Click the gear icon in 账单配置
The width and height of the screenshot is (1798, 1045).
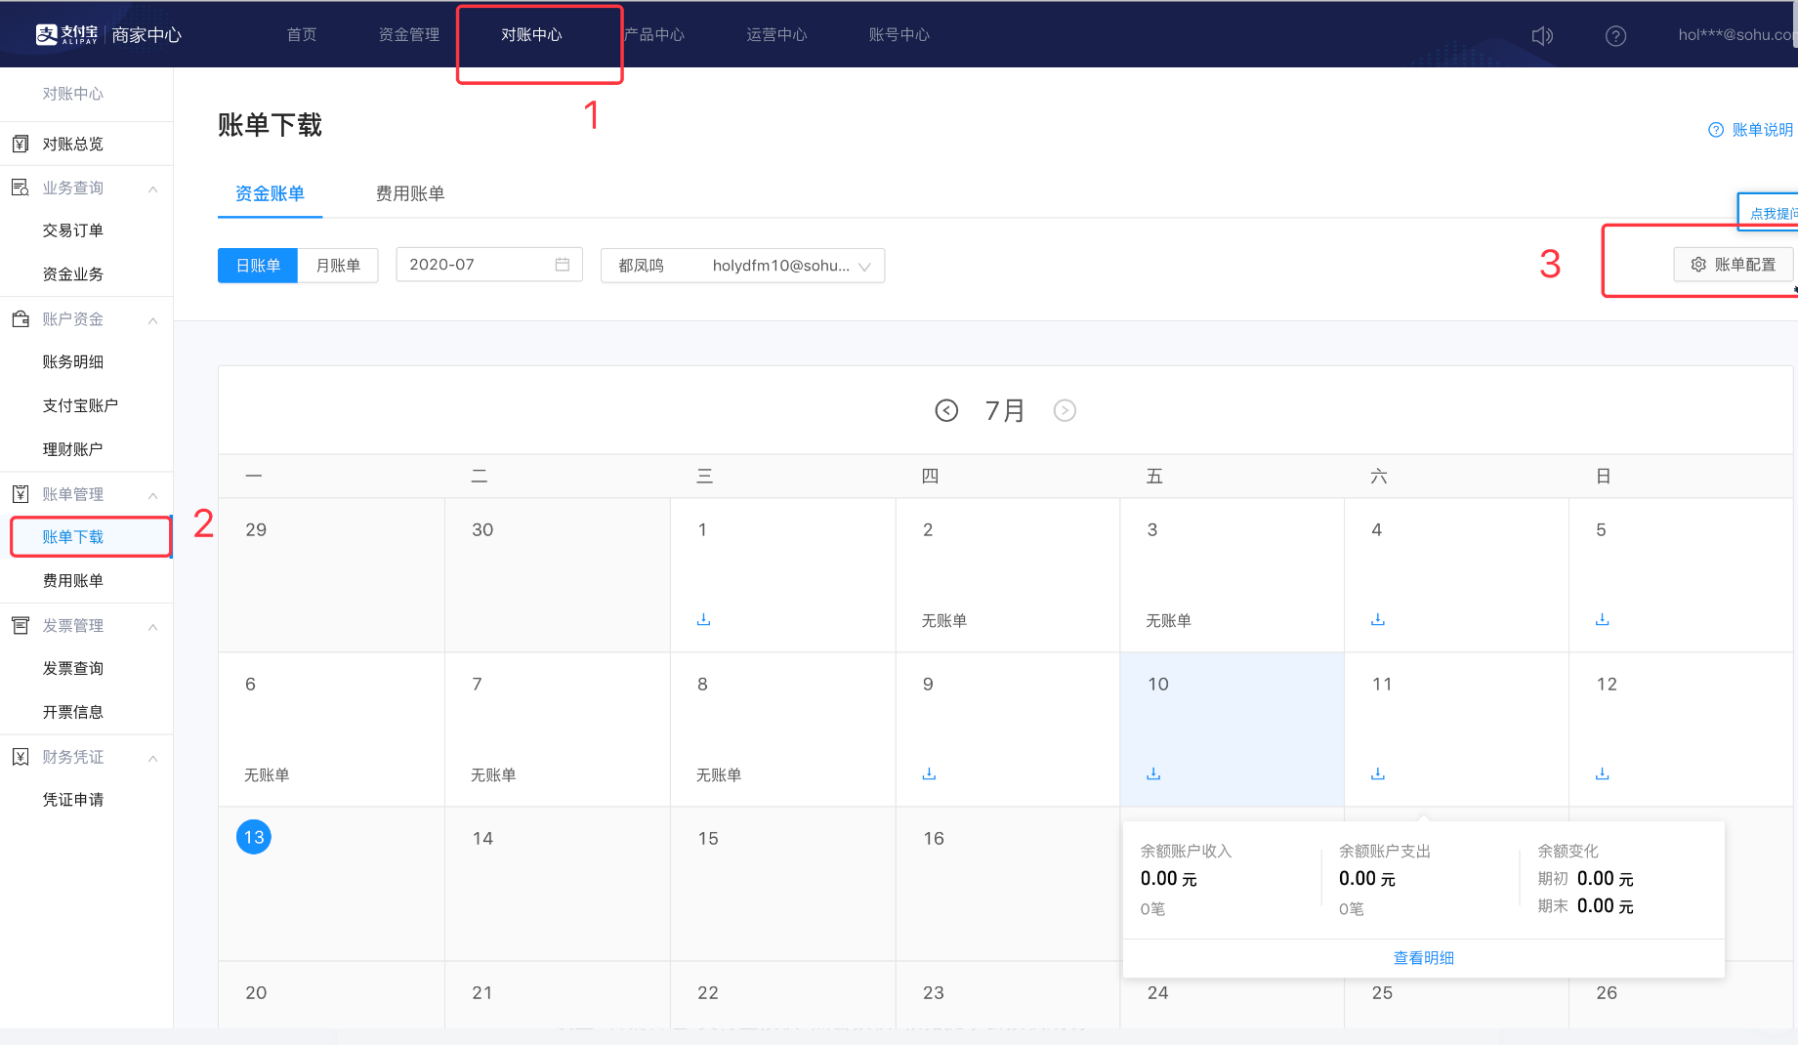click(x=1698, y=265)
